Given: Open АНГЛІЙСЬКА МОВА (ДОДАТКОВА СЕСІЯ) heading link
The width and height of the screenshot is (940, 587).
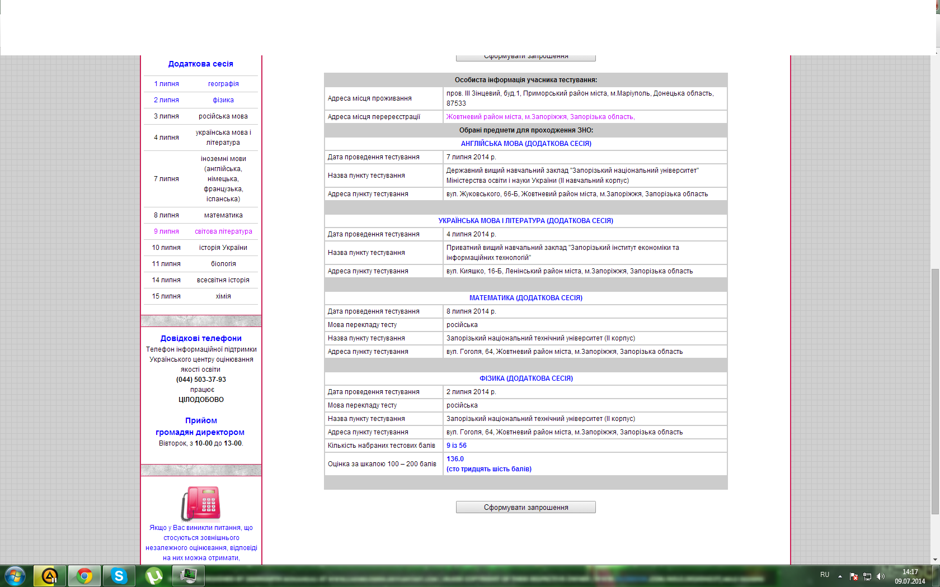Looking at the screenshot, I should pos(525,144).
